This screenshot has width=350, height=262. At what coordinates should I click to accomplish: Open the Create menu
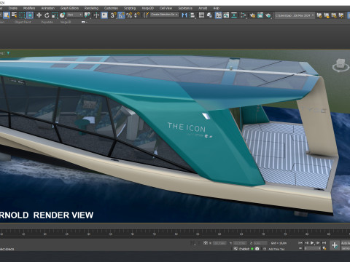click(13, 8)
